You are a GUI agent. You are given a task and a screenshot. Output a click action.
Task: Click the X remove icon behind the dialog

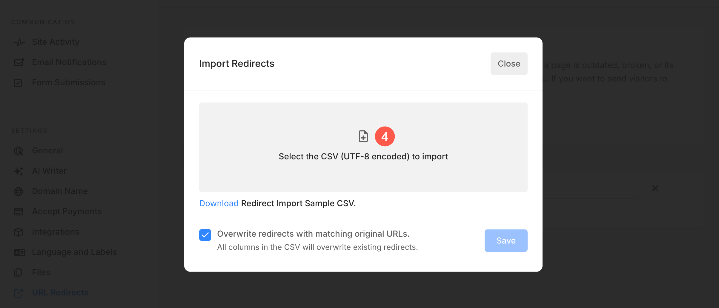pyautogui.click(x=655, y=188)
